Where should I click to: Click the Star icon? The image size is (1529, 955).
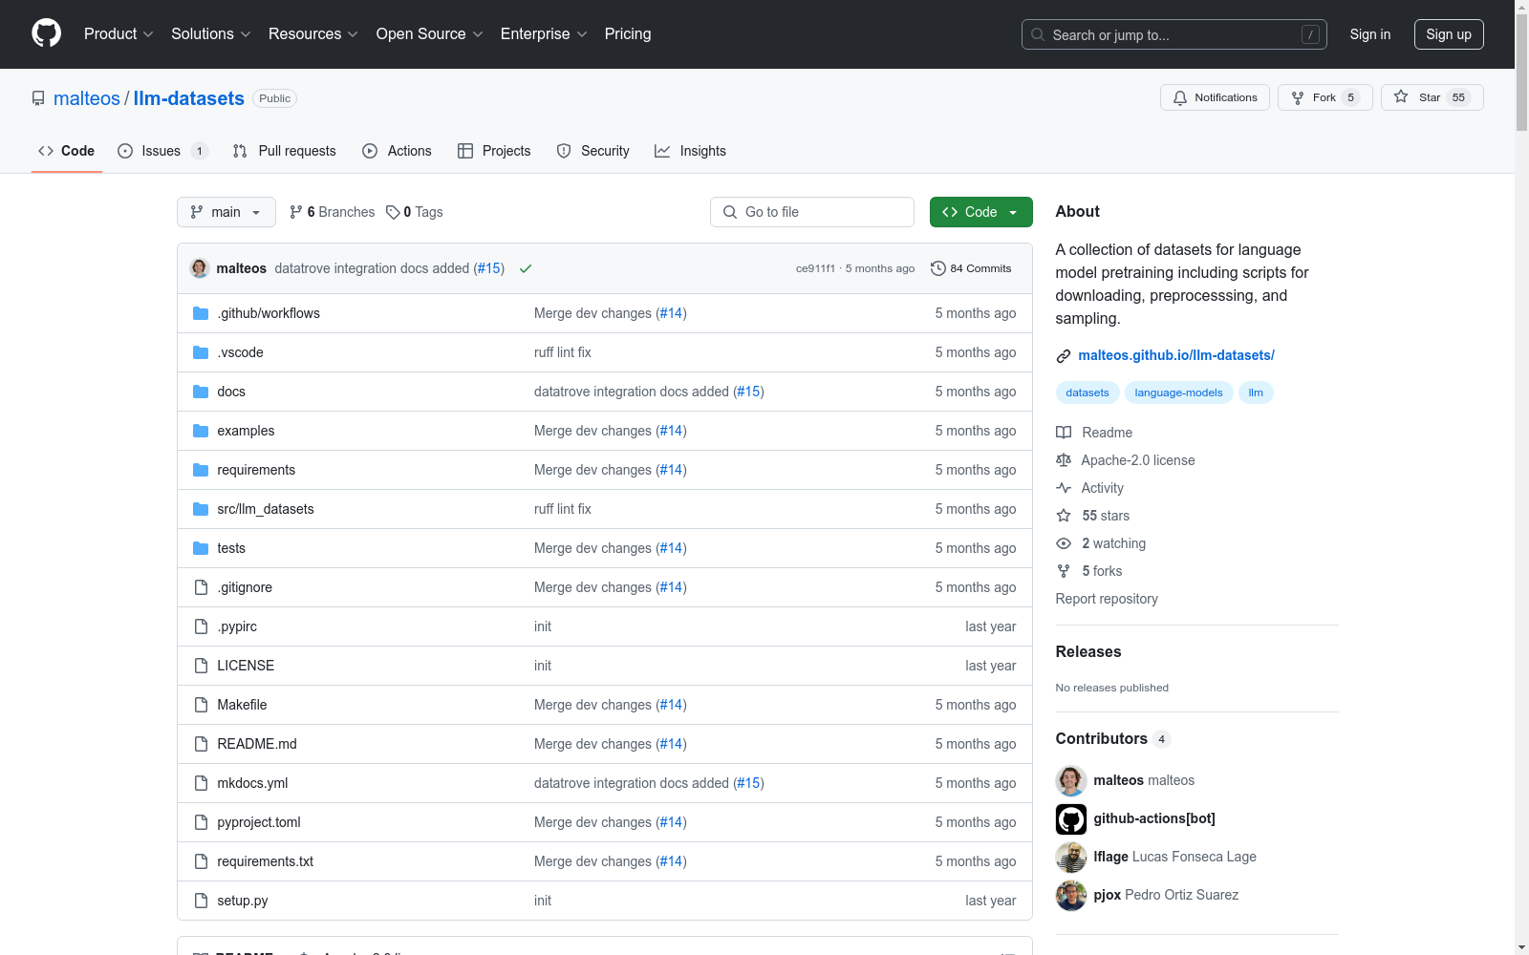tap(1401, 96)
